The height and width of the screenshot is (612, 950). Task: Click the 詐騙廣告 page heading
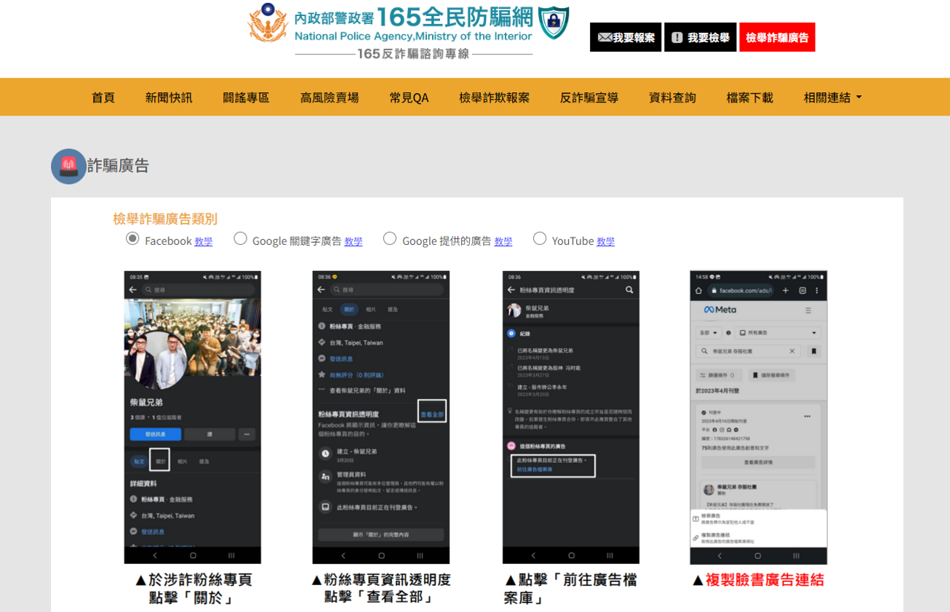click(118, 166)
